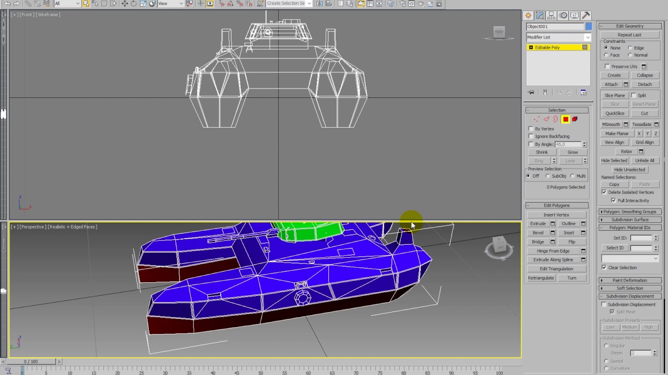
Task: Select Edge sub-object level icon
Action: (x=546, y=119)
